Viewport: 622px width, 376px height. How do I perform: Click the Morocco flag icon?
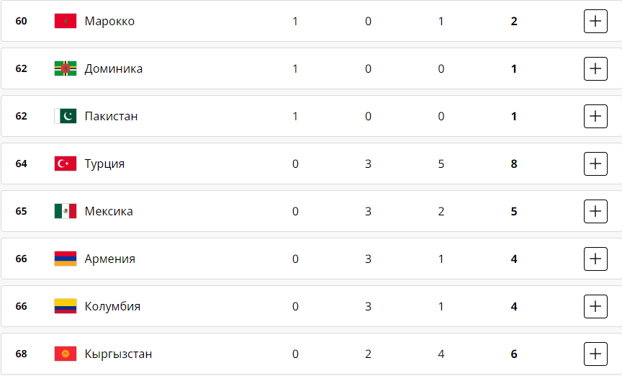coord(65,21)
